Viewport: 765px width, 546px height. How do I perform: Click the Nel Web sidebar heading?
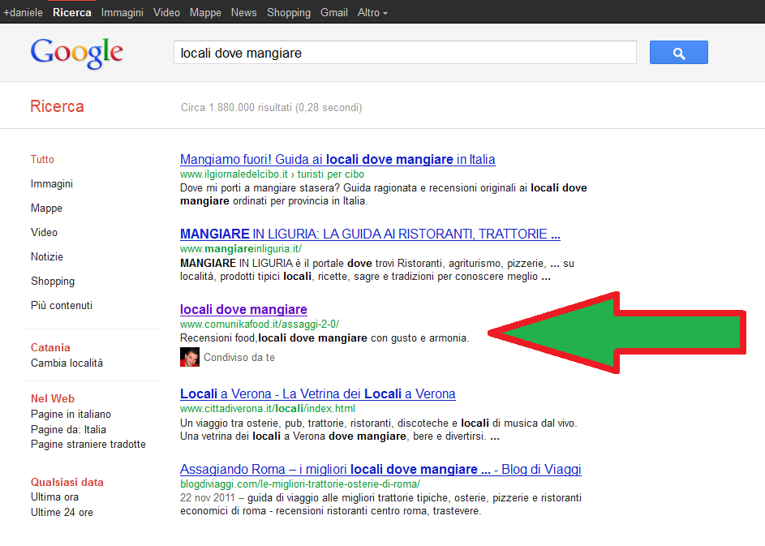point(53,398)
